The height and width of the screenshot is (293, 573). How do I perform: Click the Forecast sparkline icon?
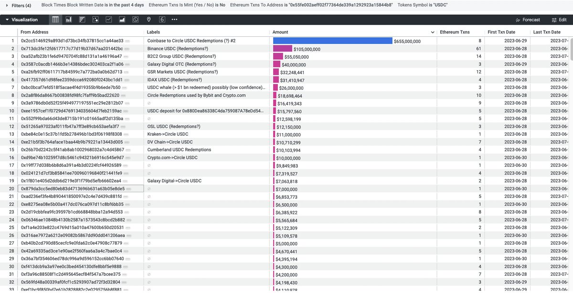coord(518,20)
